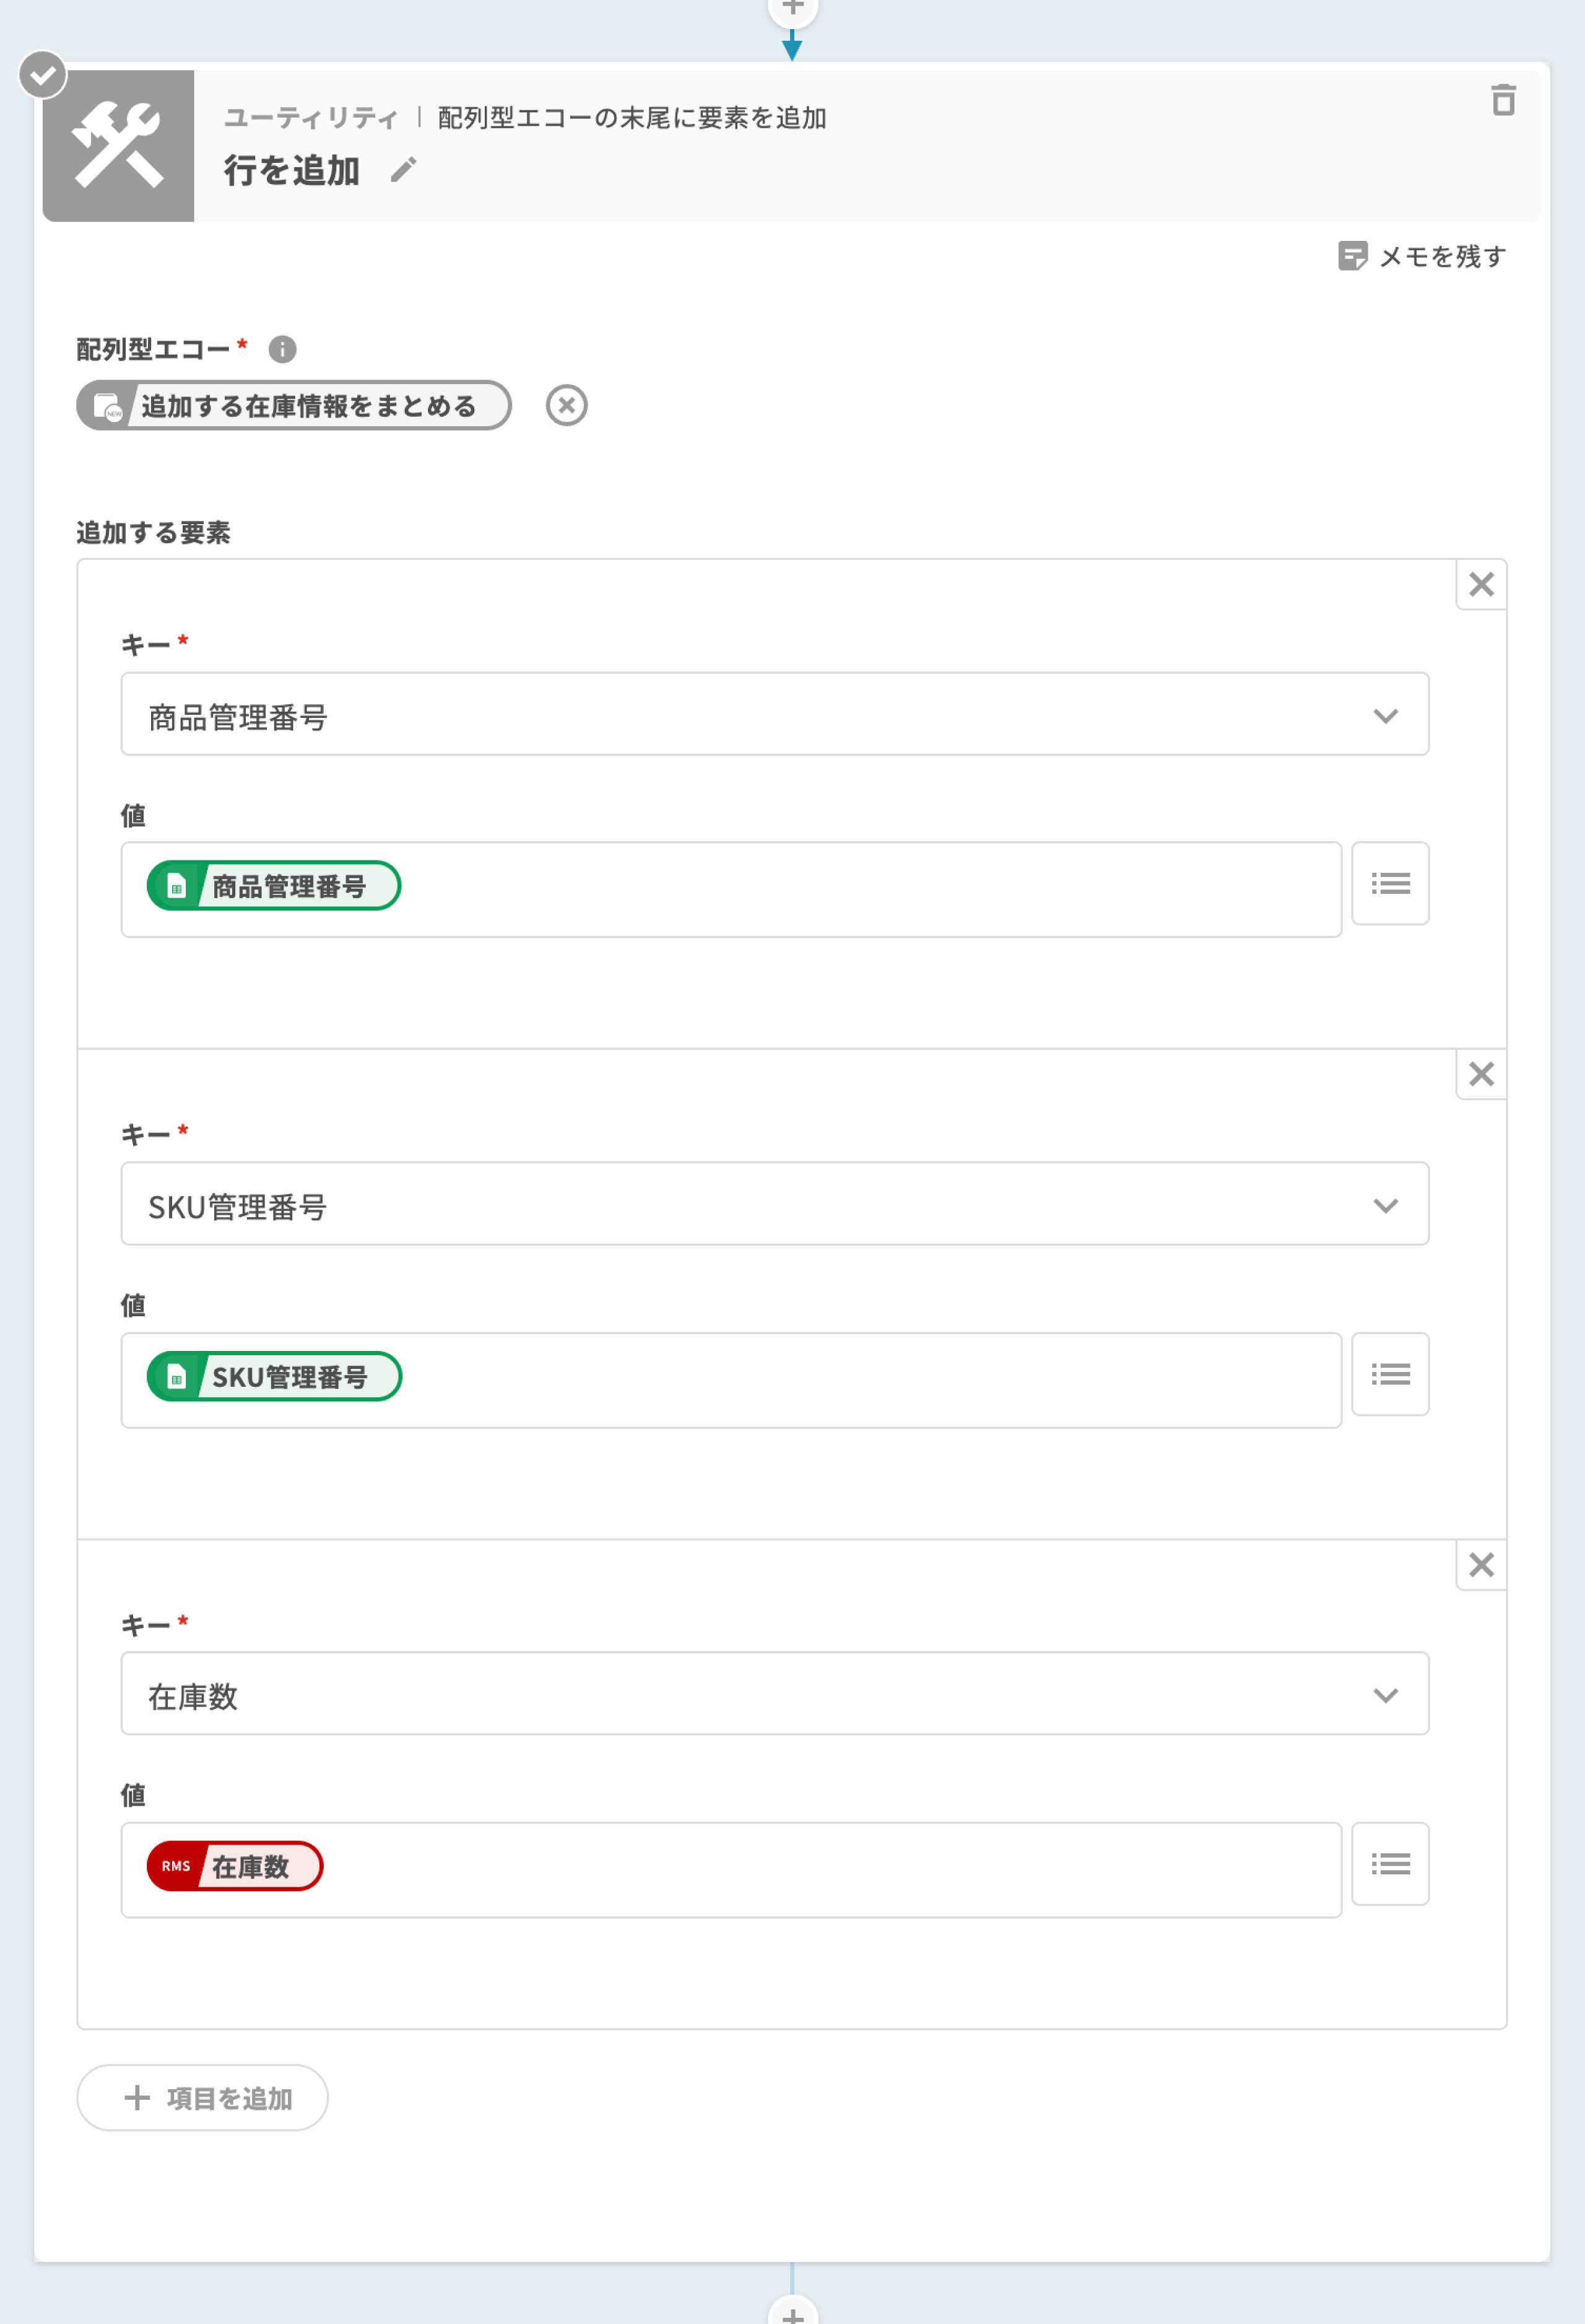Remove the SKU管理番号 element with its X
1585x2324 pixels.
(x=1480, y=1074)
